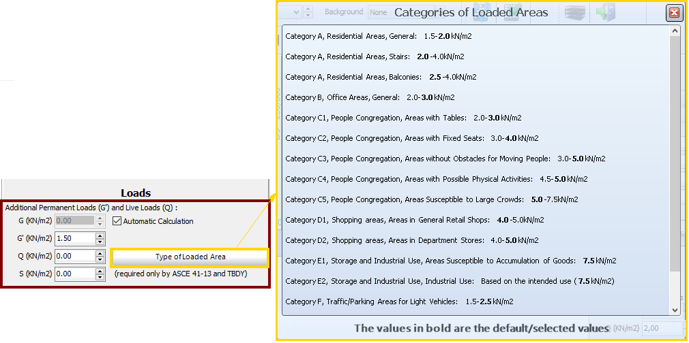Increase the S load value using up arrow
This screenshot has width=689, height=343.
point(100,271)
